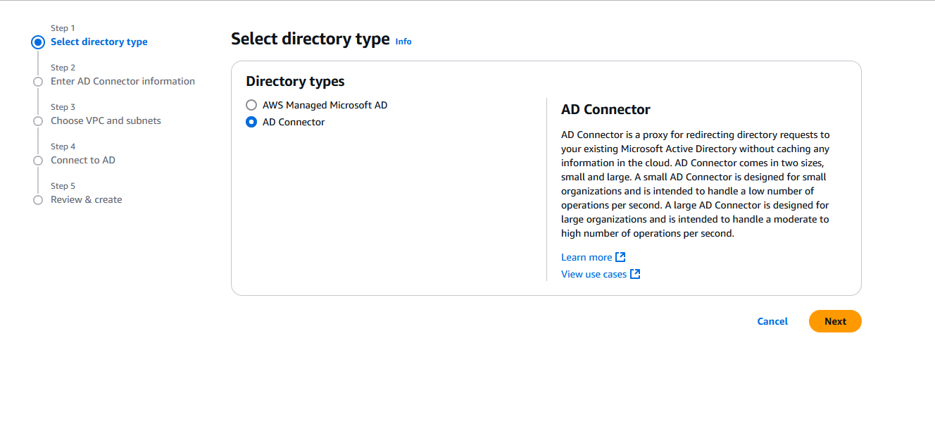935x436 pixels.
Task: Click the Directory types panel heading
Action: point(295,81)
